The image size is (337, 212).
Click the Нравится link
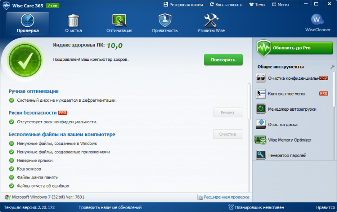click(x=325, y=207)
